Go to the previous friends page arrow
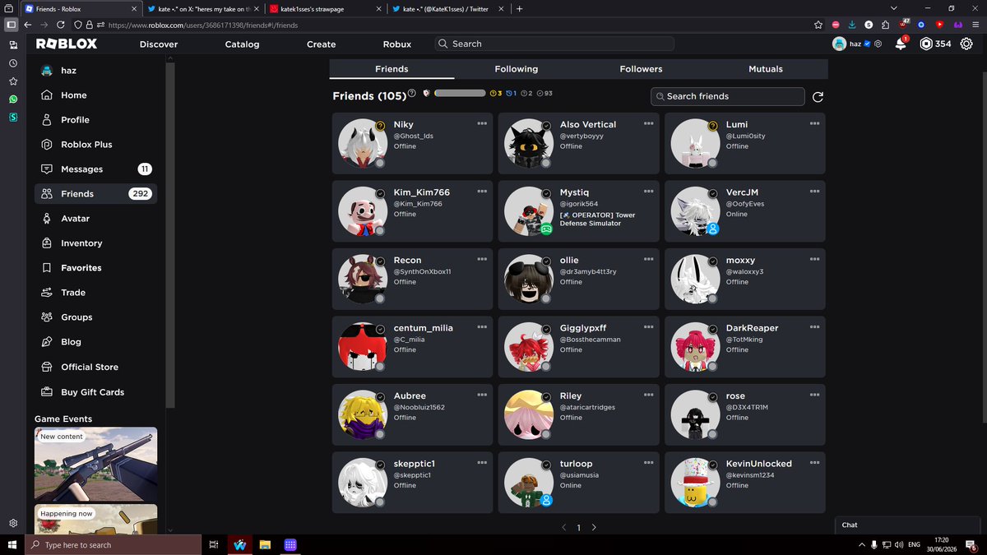This screenshot has width=987, height=555. pos(563,527)
